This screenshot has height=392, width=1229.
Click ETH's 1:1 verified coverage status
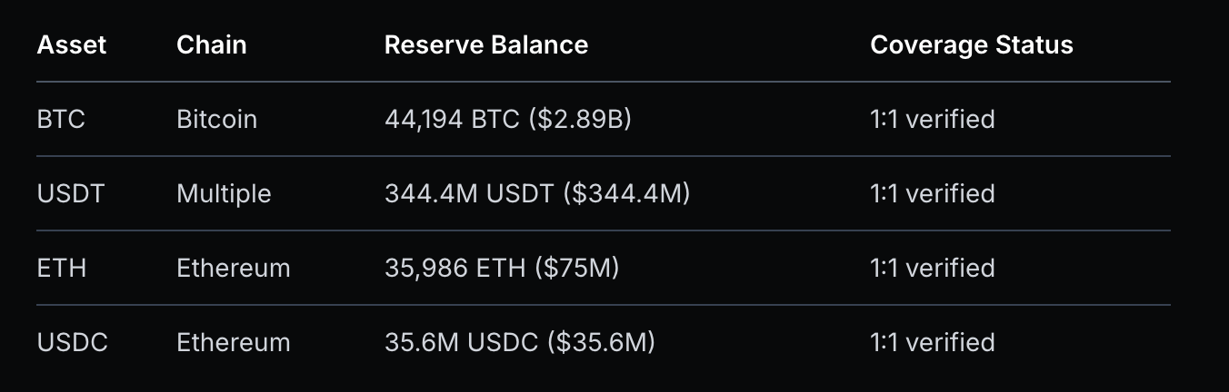(x=932, y=269)
